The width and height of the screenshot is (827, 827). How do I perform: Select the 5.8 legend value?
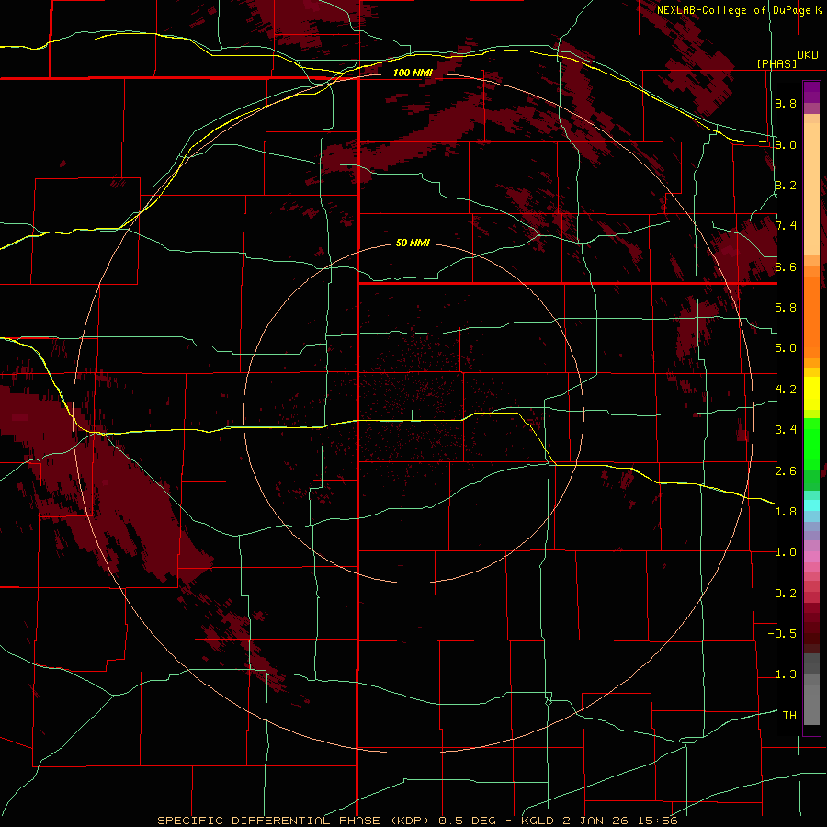(x=786, y=308)
